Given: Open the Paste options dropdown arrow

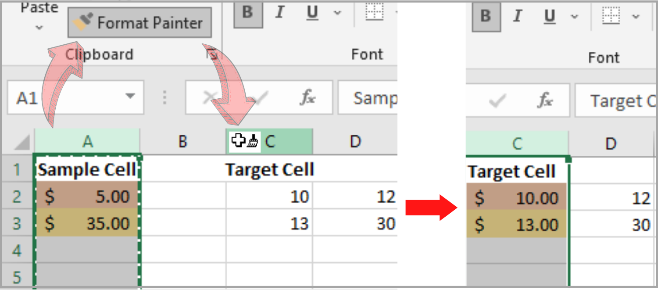Looking at the screenshot, I should [x=39, y=26].
